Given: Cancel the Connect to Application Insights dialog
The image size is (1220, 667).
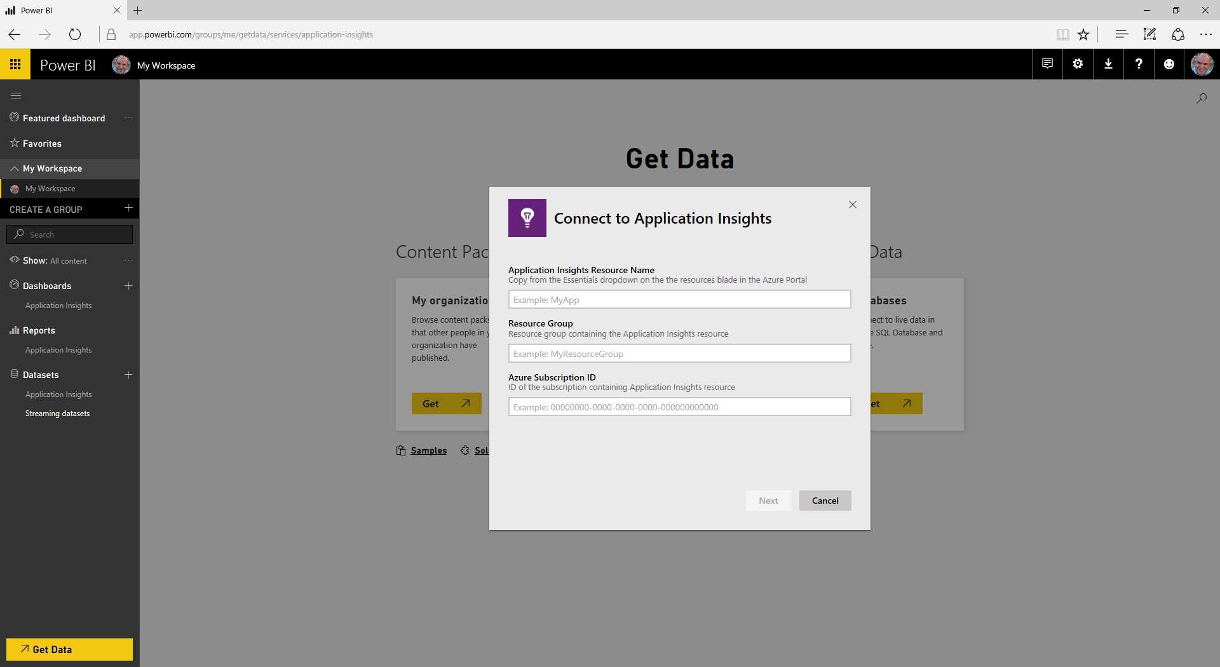Looking at the screenshot, I should [825, 501].
